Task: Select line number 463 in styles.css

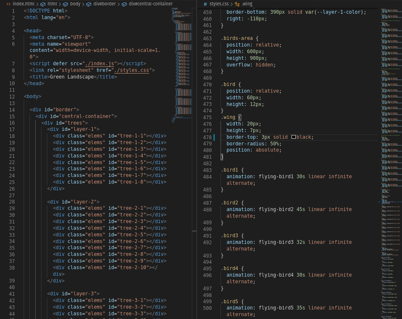Action: [x=207, y=39]
